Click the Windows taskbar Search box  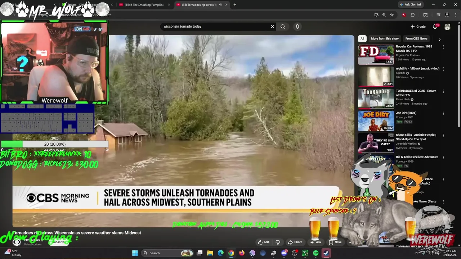pyautogui.click(x=167, y=253)
